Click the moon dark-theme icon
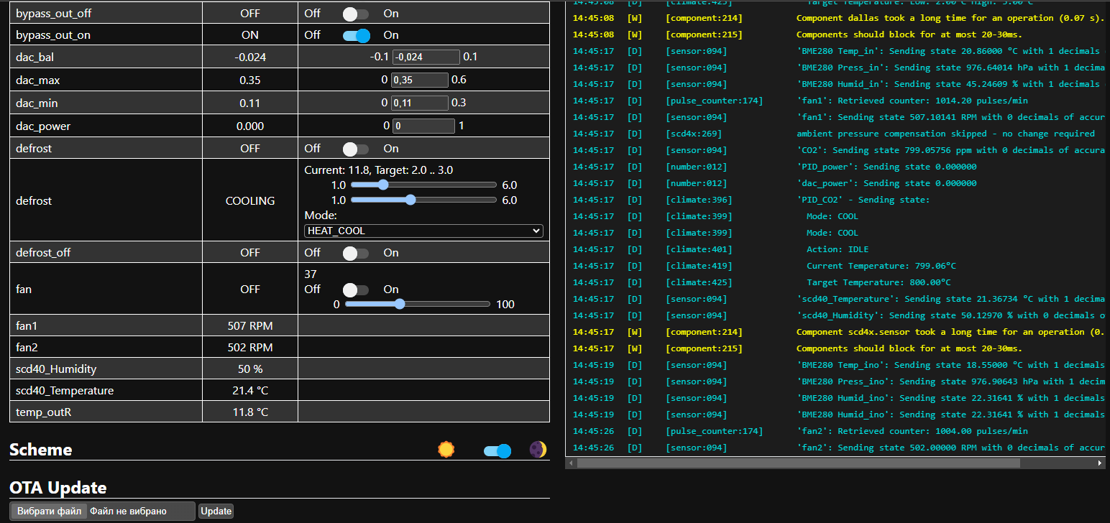 coord(538,450)
